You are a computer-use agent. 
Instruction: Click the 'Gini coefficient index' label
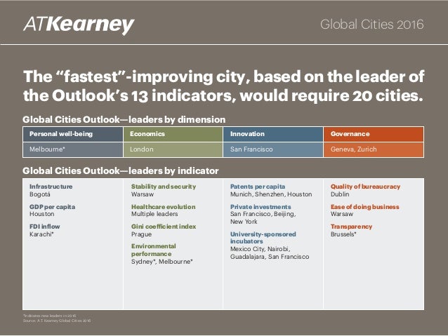coord(164,227)
